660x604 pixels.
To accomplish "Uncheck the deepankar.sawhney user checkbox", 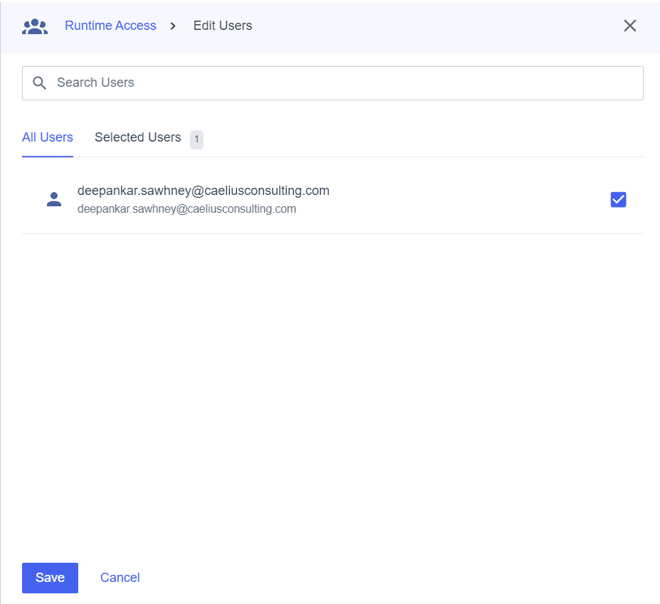I will pos(618,199).
